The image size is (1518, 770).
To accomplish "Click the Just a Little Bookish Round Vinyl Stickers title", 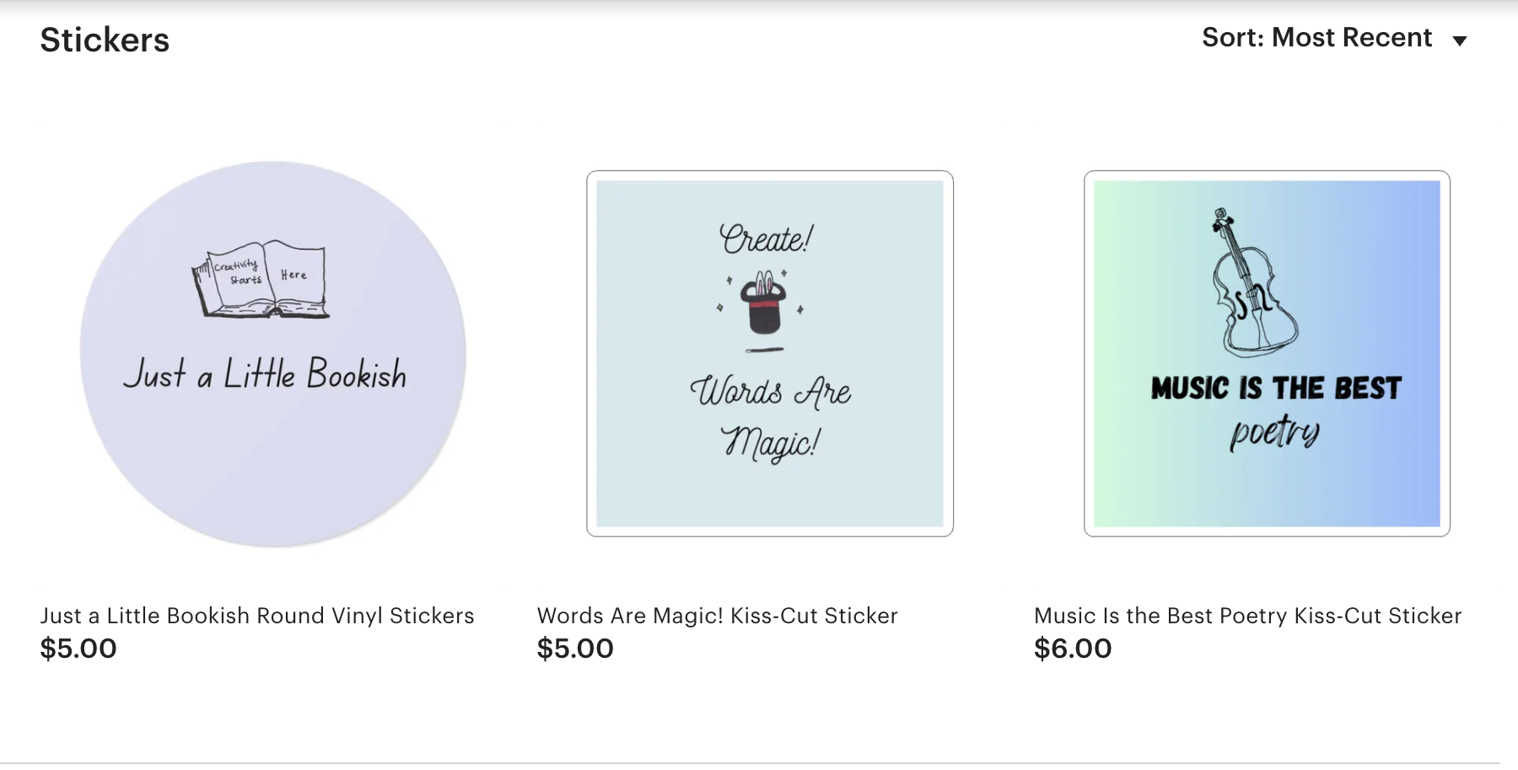I will coord(257,616).
